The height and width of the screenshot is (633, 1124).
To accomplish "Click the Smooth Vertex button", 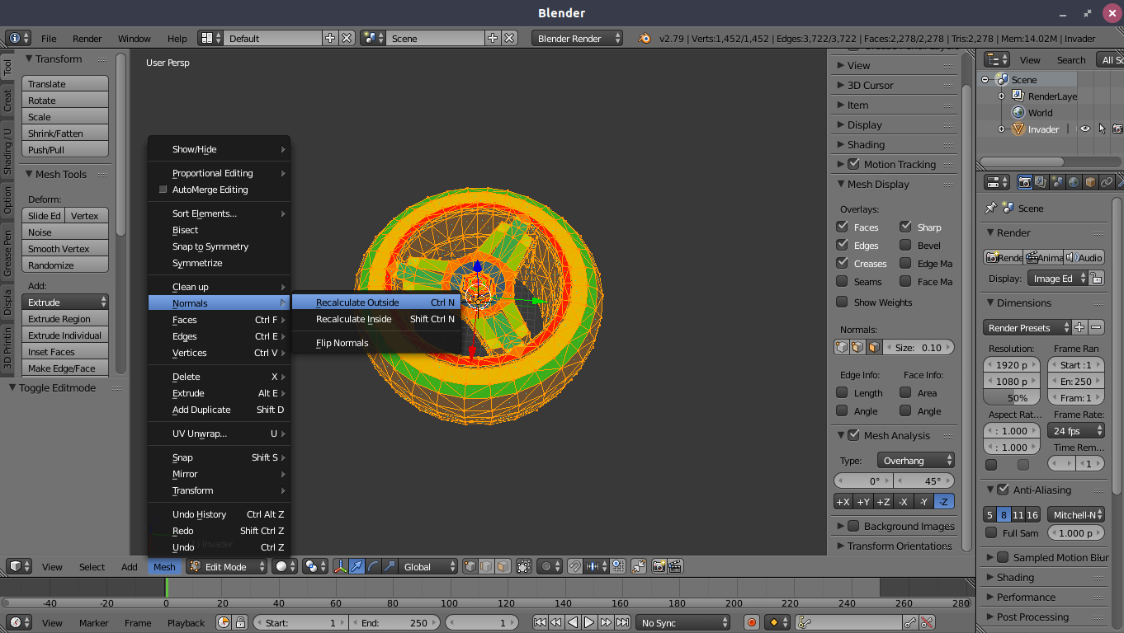I will [x=64, y=249].
